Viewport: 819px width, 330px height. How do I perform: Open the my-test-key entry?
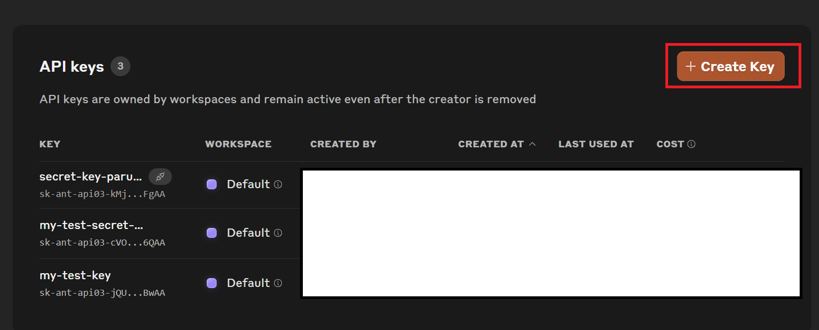pos(75,275)
